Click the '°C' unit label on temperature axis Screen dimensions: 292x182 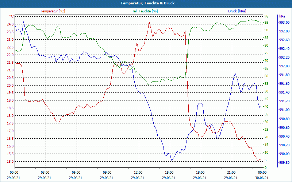(12, 16)
